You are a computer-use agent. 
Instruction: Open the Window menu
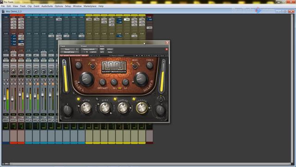click(x=77, y=6)
